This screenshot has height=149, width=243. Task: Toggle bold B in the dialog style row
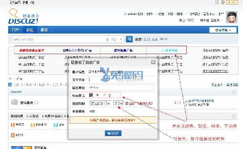[x=97, y=95]
